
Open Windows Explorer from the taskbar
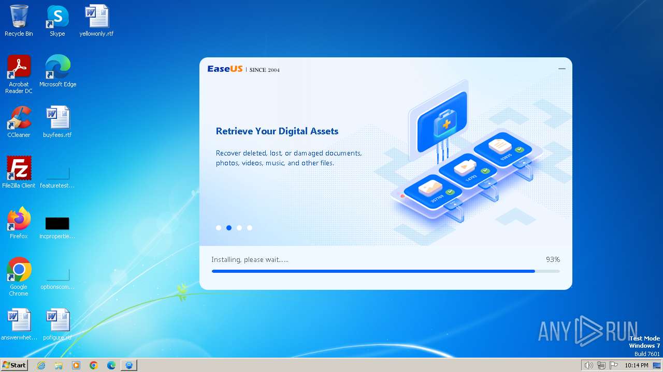[x=59, y=365]
